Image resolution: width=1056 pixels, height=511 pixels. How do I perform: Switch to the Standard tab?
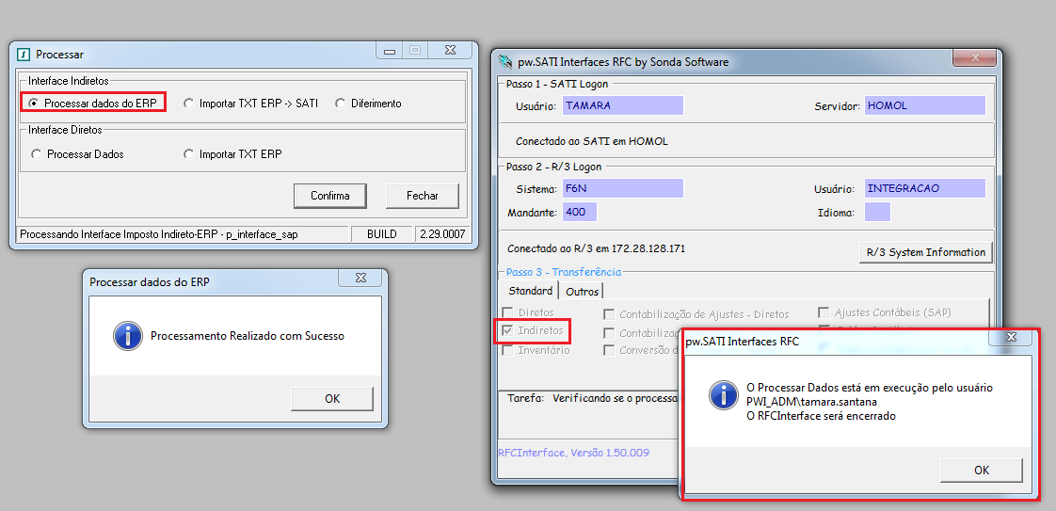click(530, 291)
